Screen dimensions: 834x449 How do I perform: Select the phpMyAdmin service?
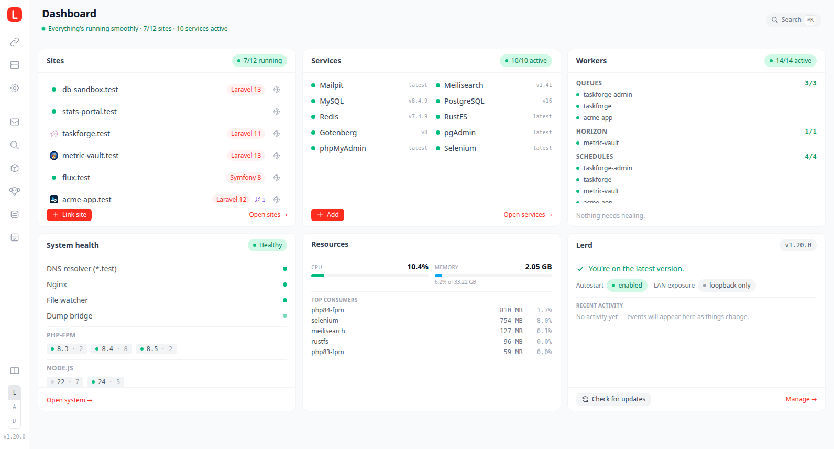[369, 148]
